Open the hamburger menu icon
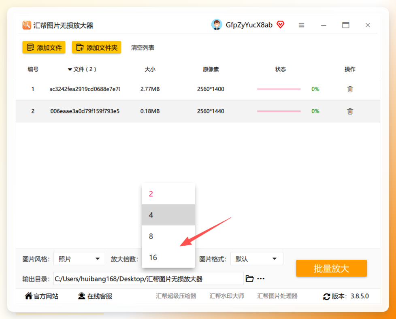This screenshot has width=396, height=319. point(301,25)
